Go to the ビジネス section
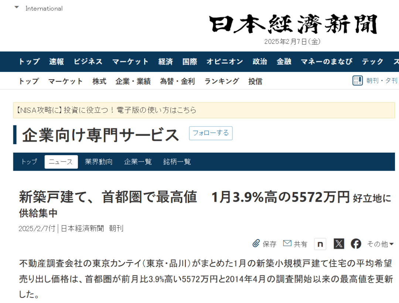 (88, 62)
